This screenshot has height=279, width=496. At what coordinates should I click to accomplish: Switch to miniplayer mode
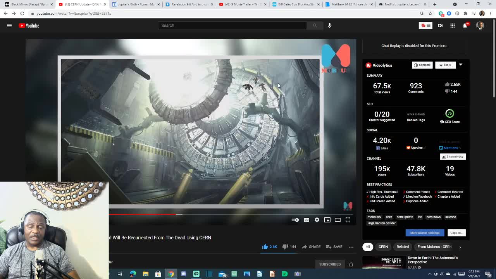click(327, 220)
